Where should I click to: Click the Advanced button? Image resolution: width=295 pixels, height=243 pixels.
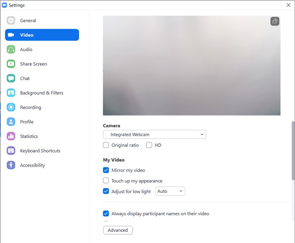pyautogui.click(x=118, y=230)
